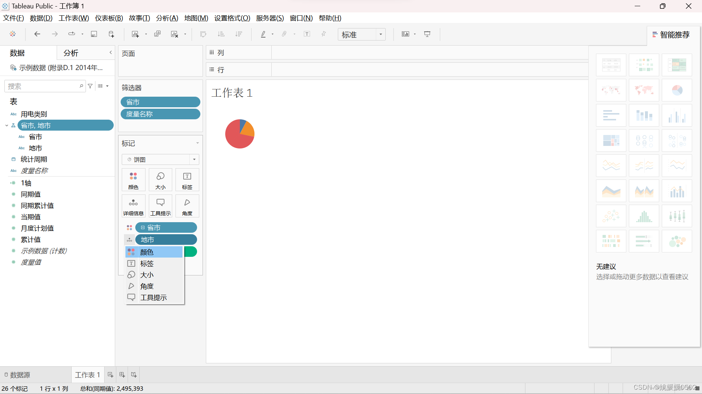Click the presentation mode icon
The height and width of the screenshot is (394, 702).
click(x=427, y=34)
